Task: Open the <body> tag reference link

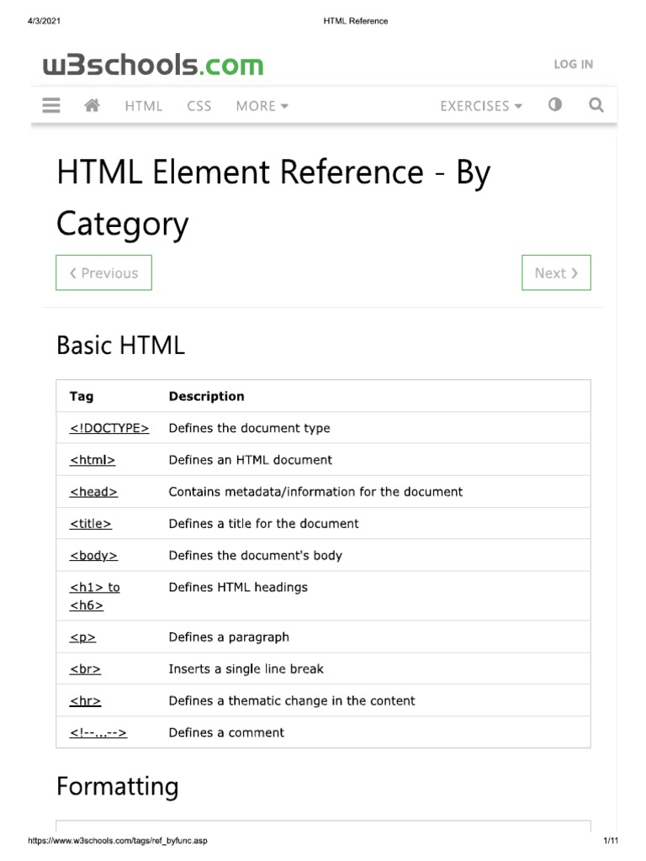Action: point(93,556)
